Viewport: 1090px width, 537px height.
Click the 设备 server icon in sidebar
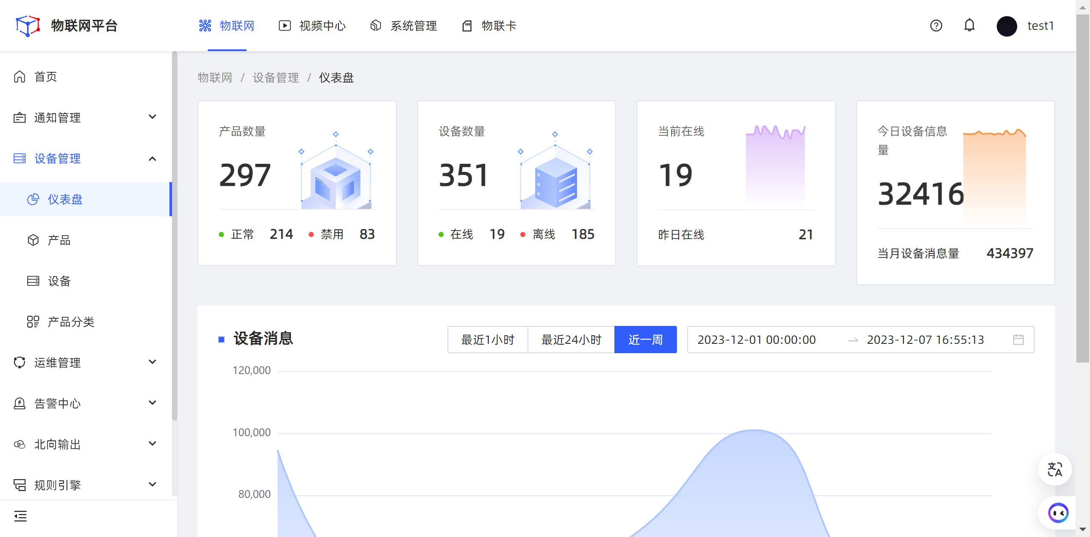[33, 281]
